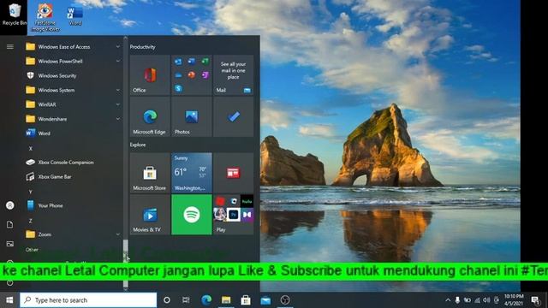
Task: Click the taskbar search box
Action: tap(88, 300)
